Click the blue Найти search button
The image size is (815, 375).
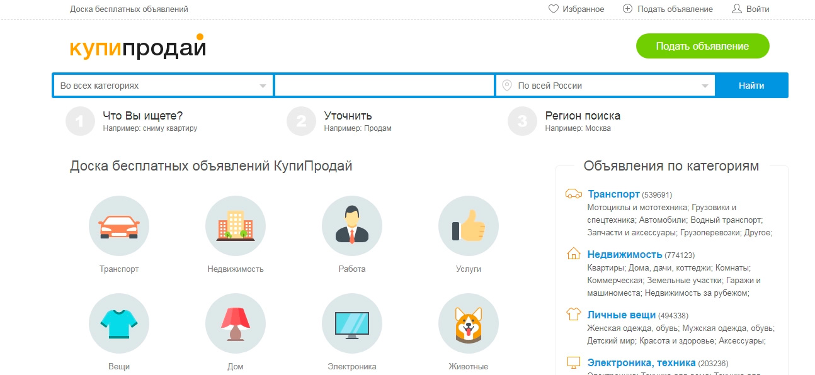tap(751, 86)
